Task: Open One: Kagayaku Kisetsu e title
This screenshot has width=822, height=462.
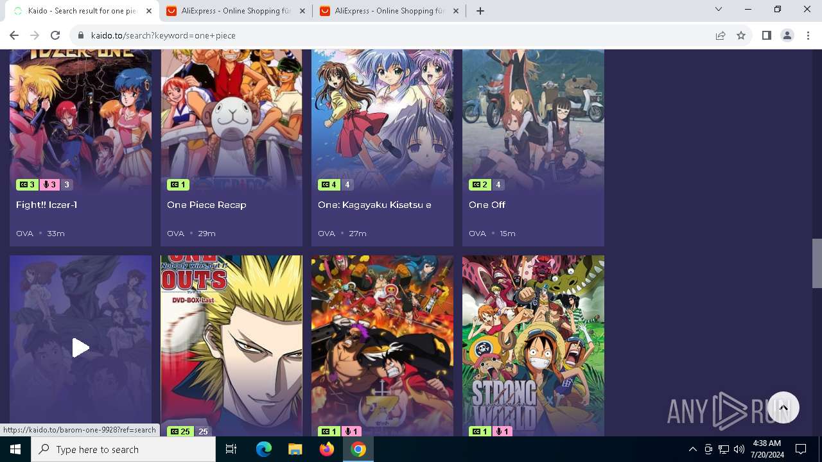Action: point(374,205)
